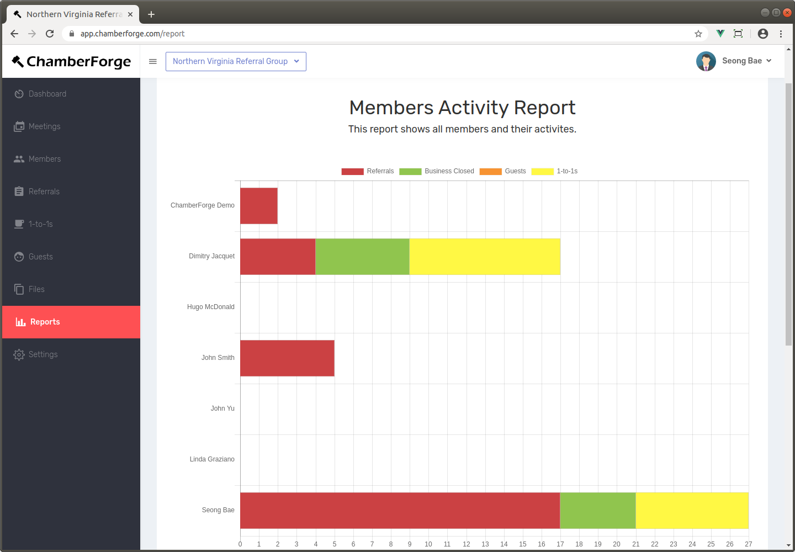The width and height of the screenshot is (795, 552).
Task: Select the Meetings calendar icon
Action: (18, 126)
